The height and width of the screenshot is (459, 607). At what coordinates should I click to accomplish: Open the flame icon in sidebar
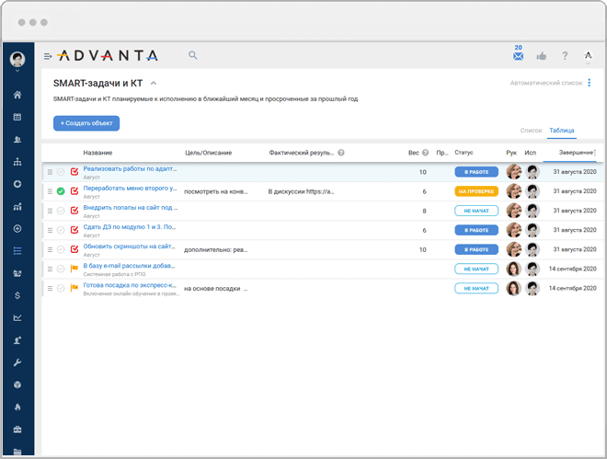point(17,407)
